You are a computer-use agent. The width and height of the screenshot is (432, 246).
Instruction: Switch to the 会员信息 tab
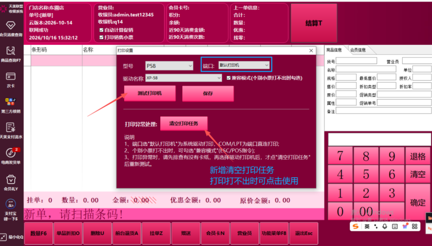[x=358, y=50]
